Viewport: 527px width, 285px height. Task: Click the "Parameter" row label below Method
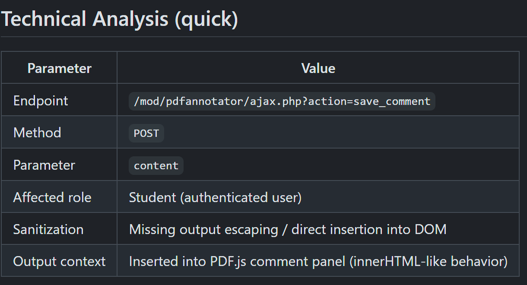click(x=44, y=165)
